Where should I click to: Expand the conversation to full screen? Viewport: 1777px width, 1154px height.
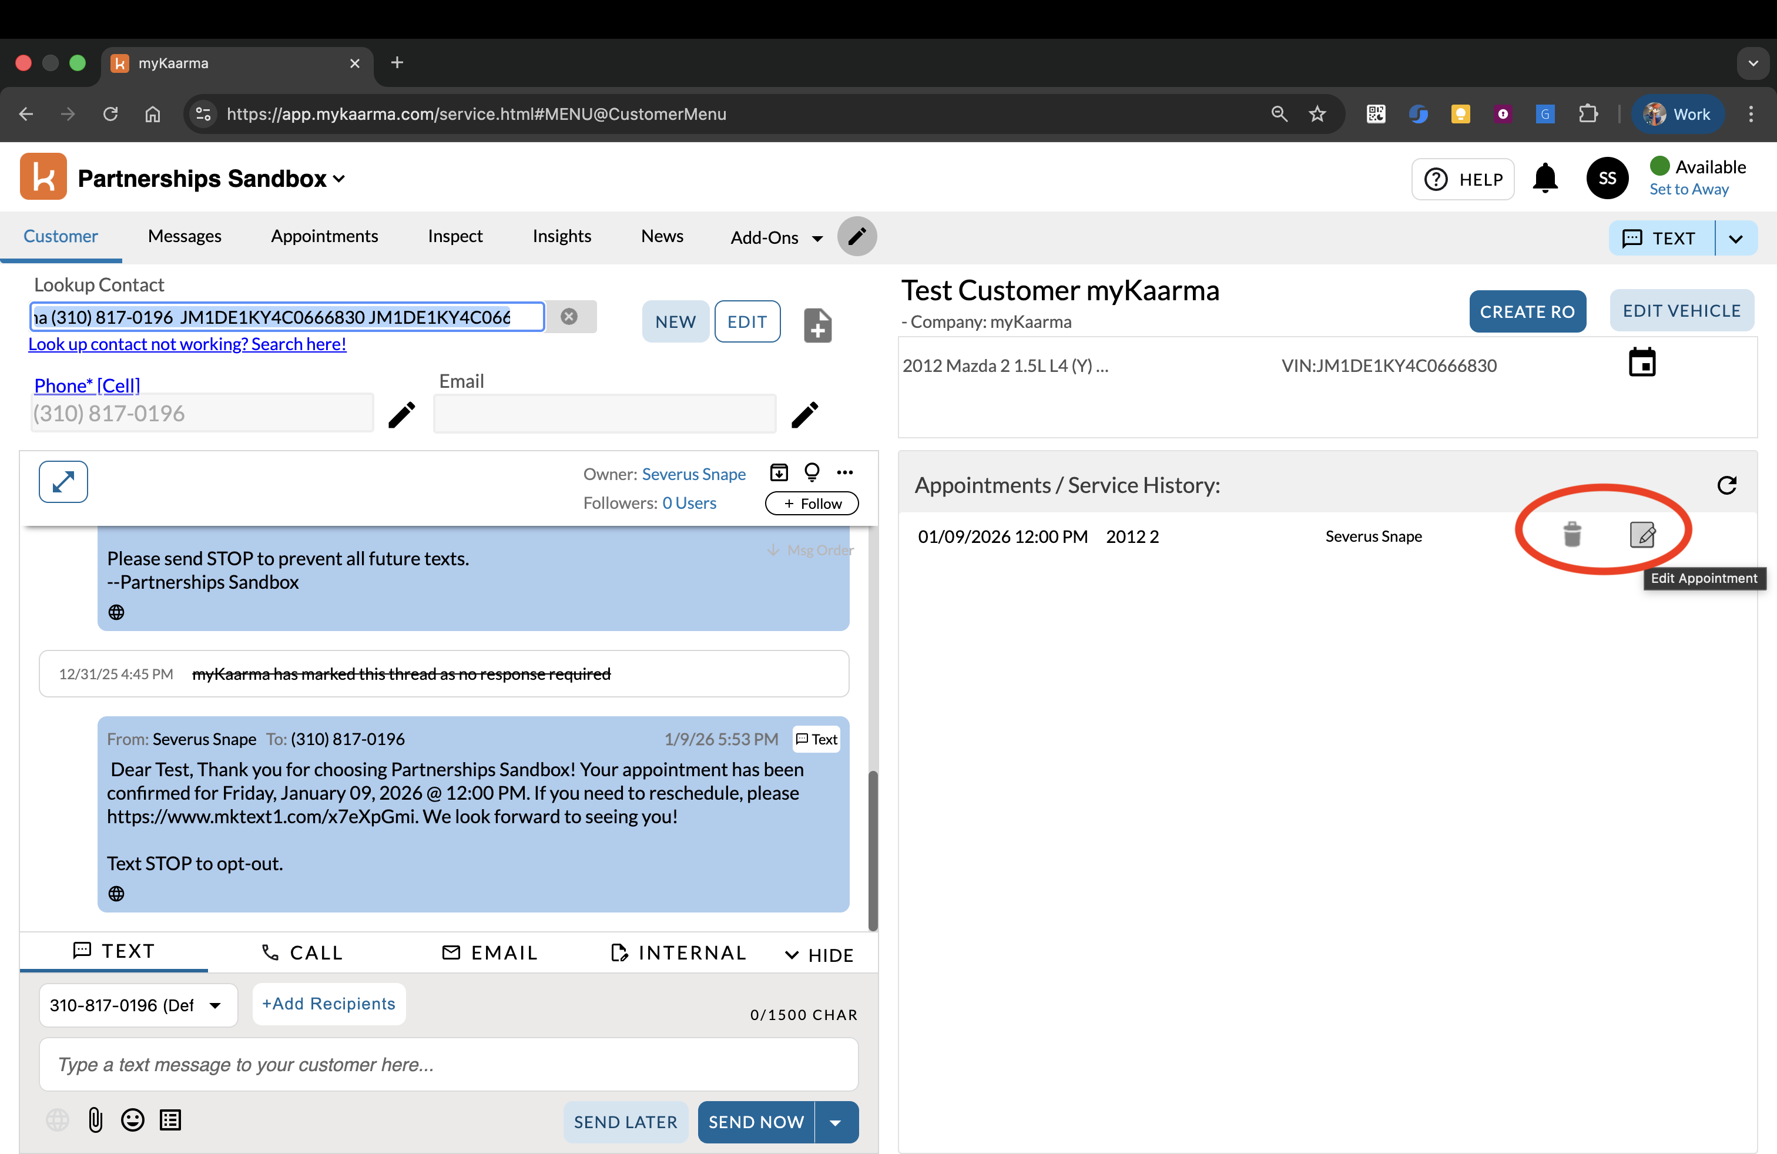click(63, 481)
